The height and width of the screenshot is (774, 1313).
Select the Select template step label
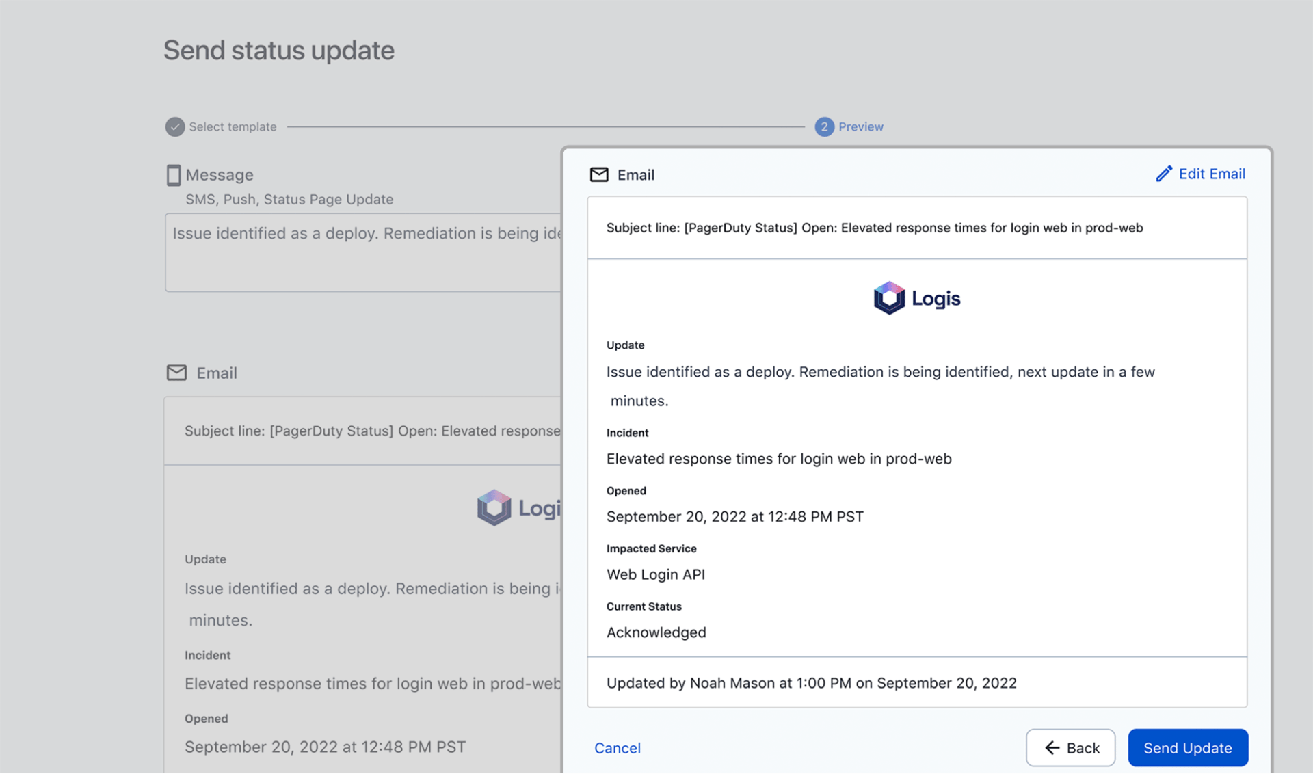click(233, 126)
